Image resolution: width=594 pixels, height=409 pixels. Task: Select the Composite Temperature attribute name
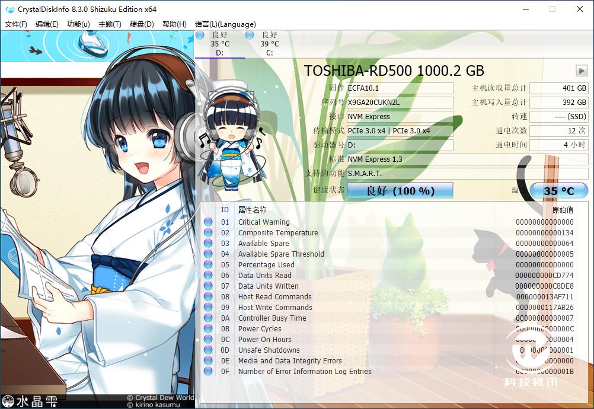(278, 232)
